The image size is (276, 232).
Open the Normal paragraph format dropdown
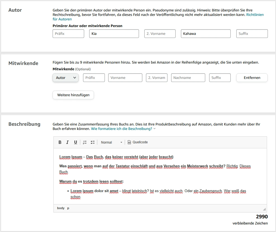pos(111,142)
